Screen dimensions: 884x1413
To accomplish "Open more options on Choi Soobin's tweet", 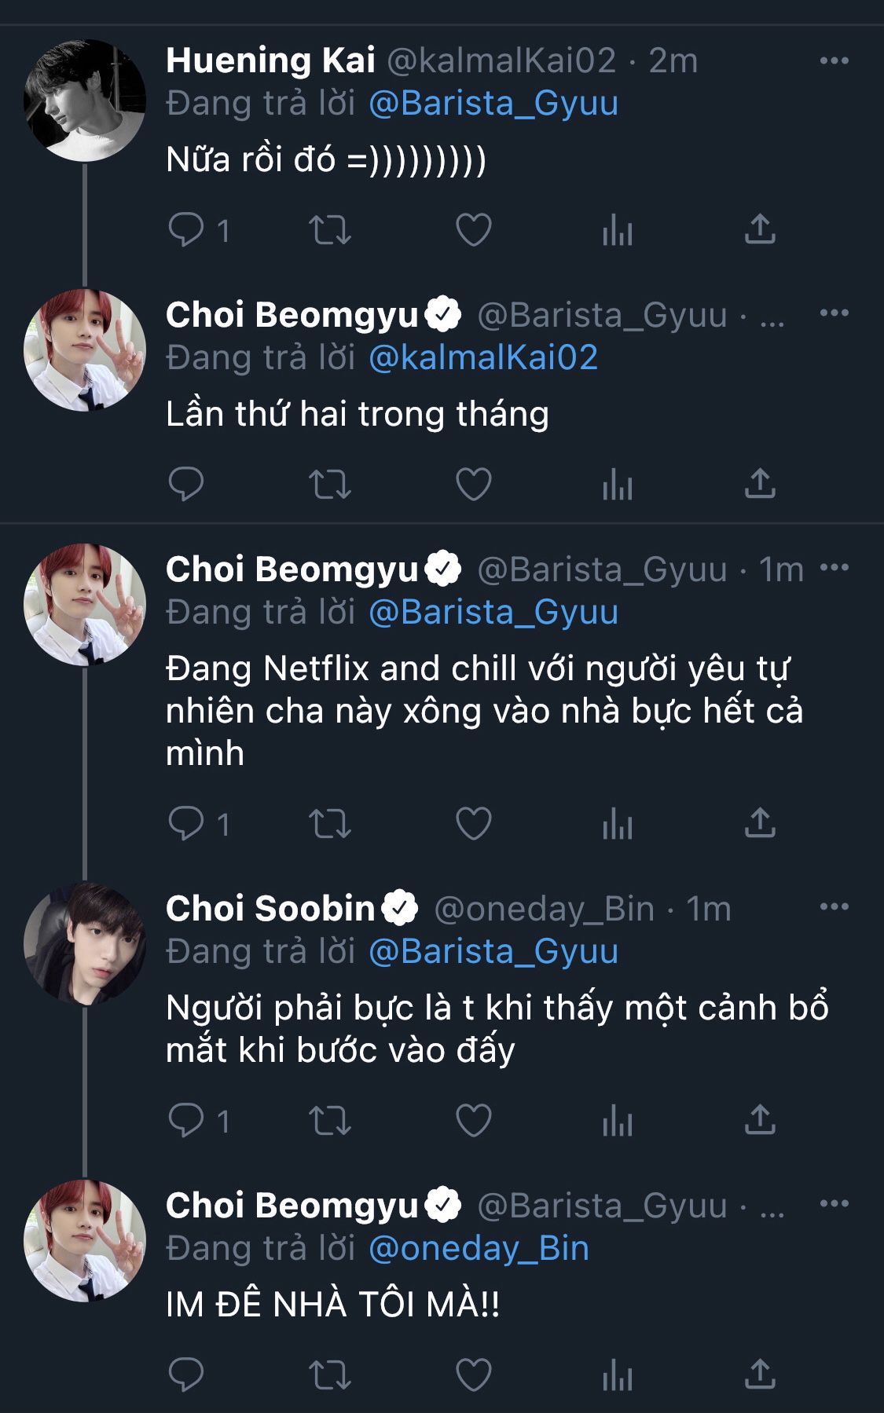I will [x=834, y=907].
